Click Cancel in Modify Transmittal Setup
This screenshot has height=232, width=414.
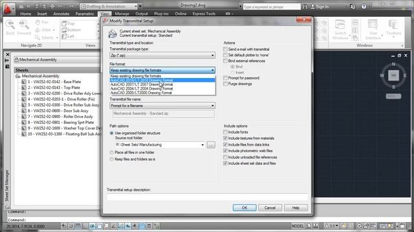(x=270, y=208)
